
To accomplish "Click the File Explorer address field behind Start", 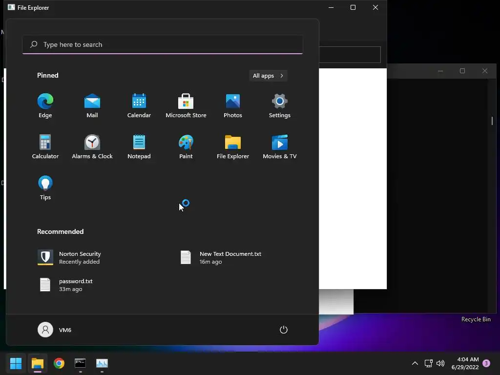I will (350, 55).
